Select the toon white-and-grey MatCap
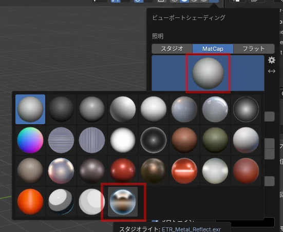This screenshot has height=232, width=283. coord(61,202)
